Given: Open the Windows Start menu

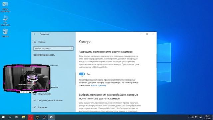Looking at the screenshot, I should tap(3, 117).
